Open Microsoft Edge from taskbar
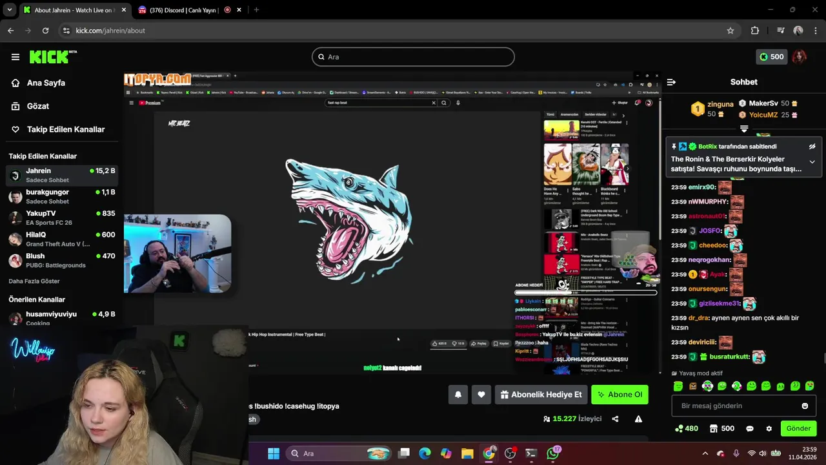Screen dimensions: 826x465 [x=425, y=453]
